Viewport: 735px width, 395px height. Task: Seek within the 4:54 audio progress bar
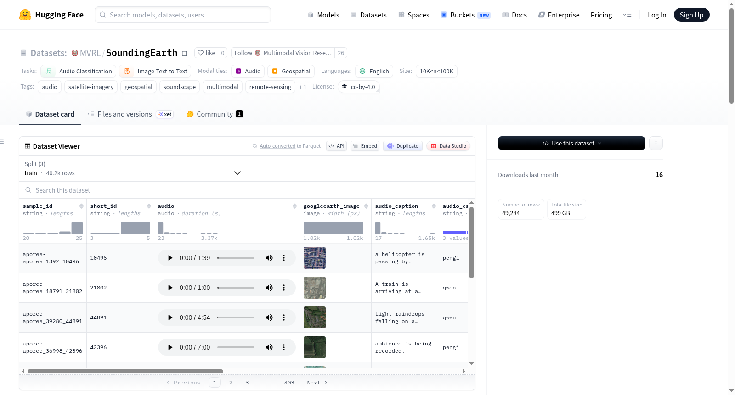click(x=236, y=317)
